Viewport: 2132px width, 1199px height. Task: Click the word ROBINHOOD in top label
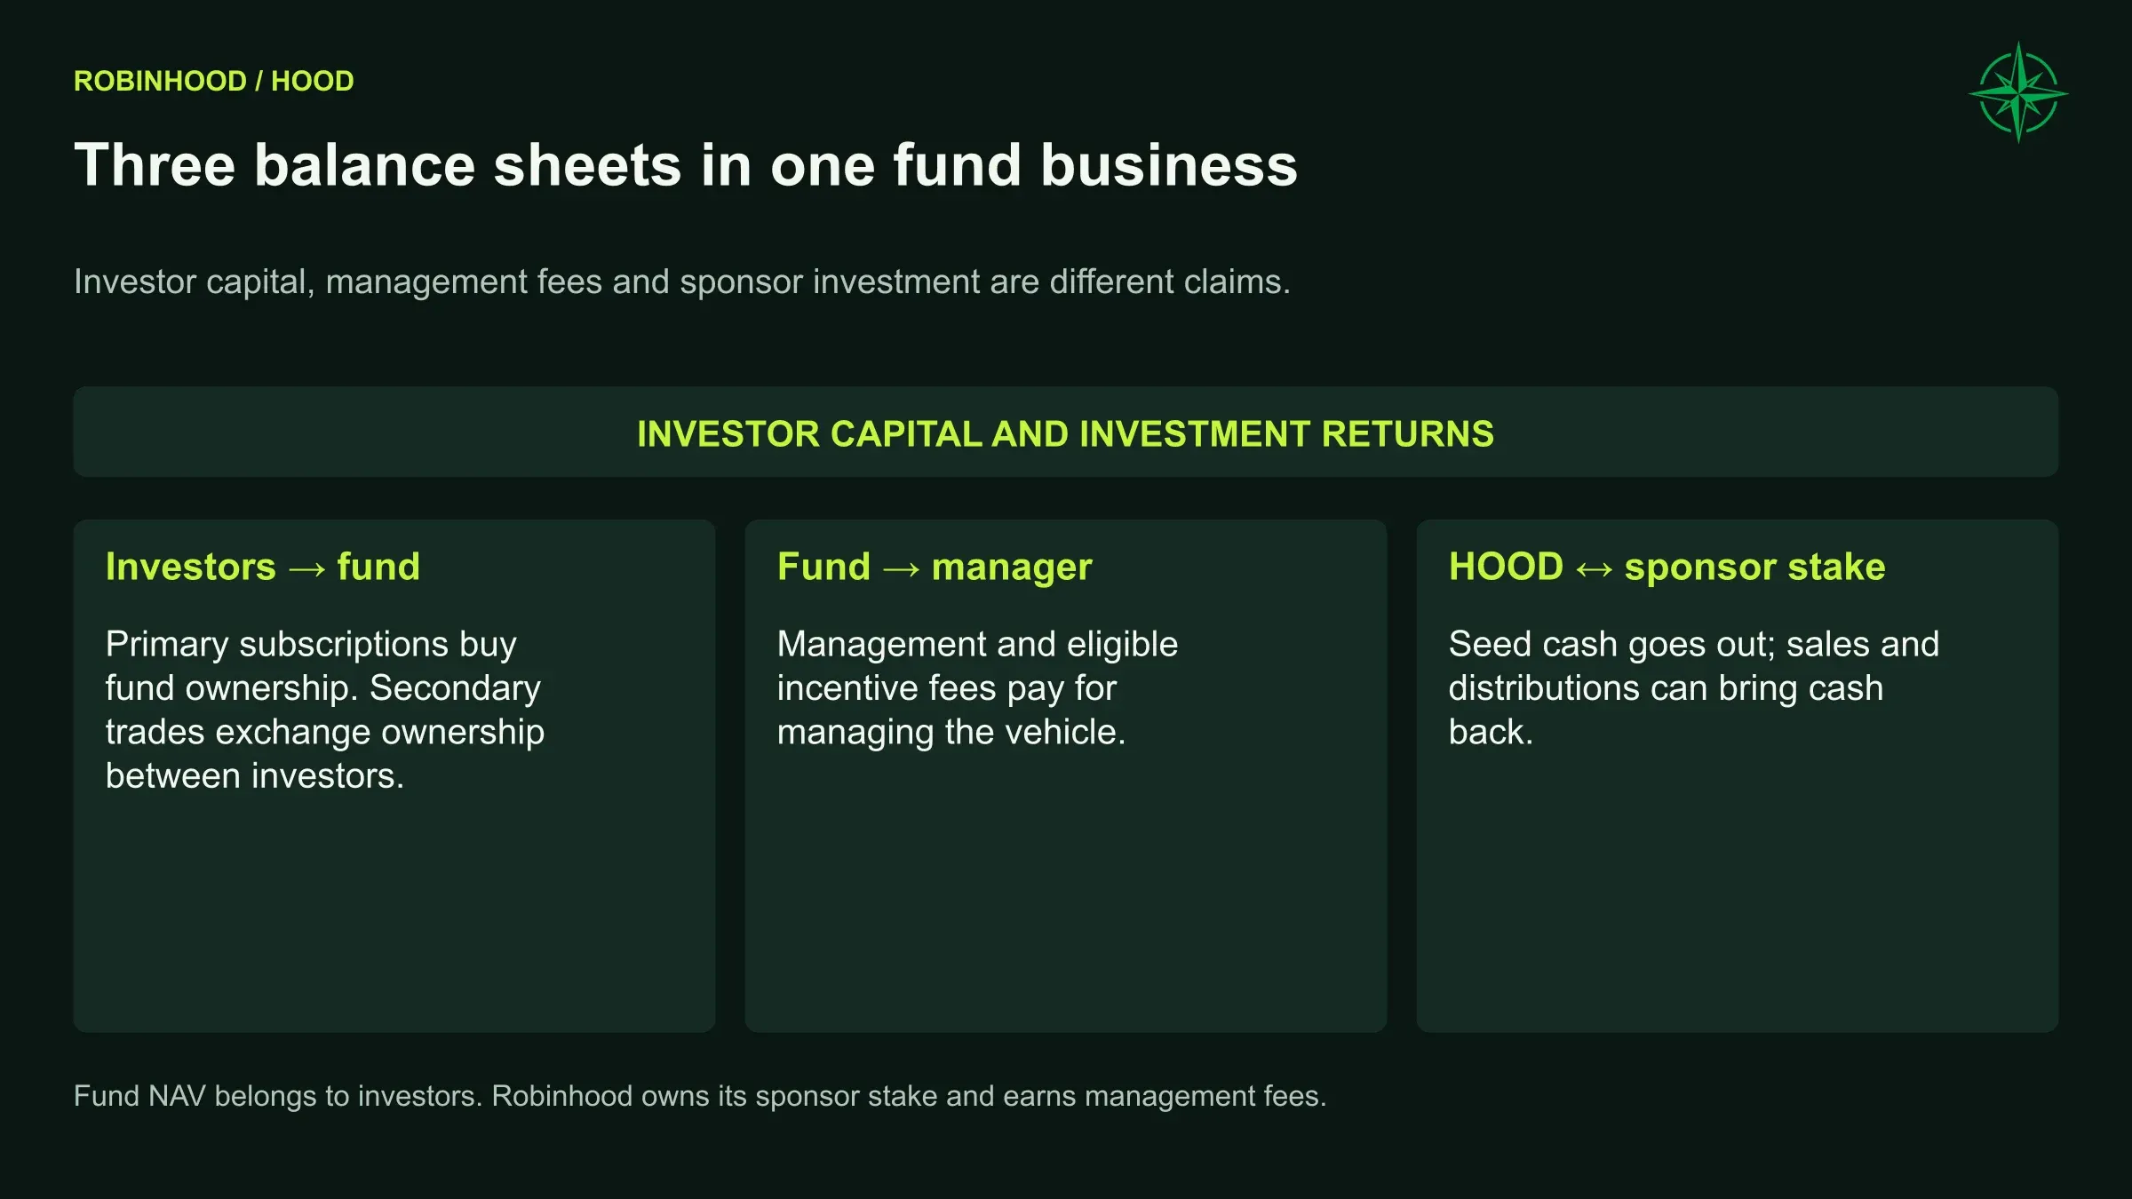click(160, 81)
